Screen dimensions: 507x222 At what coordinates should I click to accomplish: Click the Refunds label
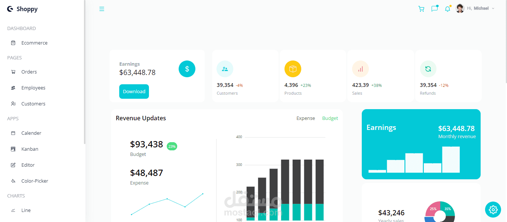(428, 93)
